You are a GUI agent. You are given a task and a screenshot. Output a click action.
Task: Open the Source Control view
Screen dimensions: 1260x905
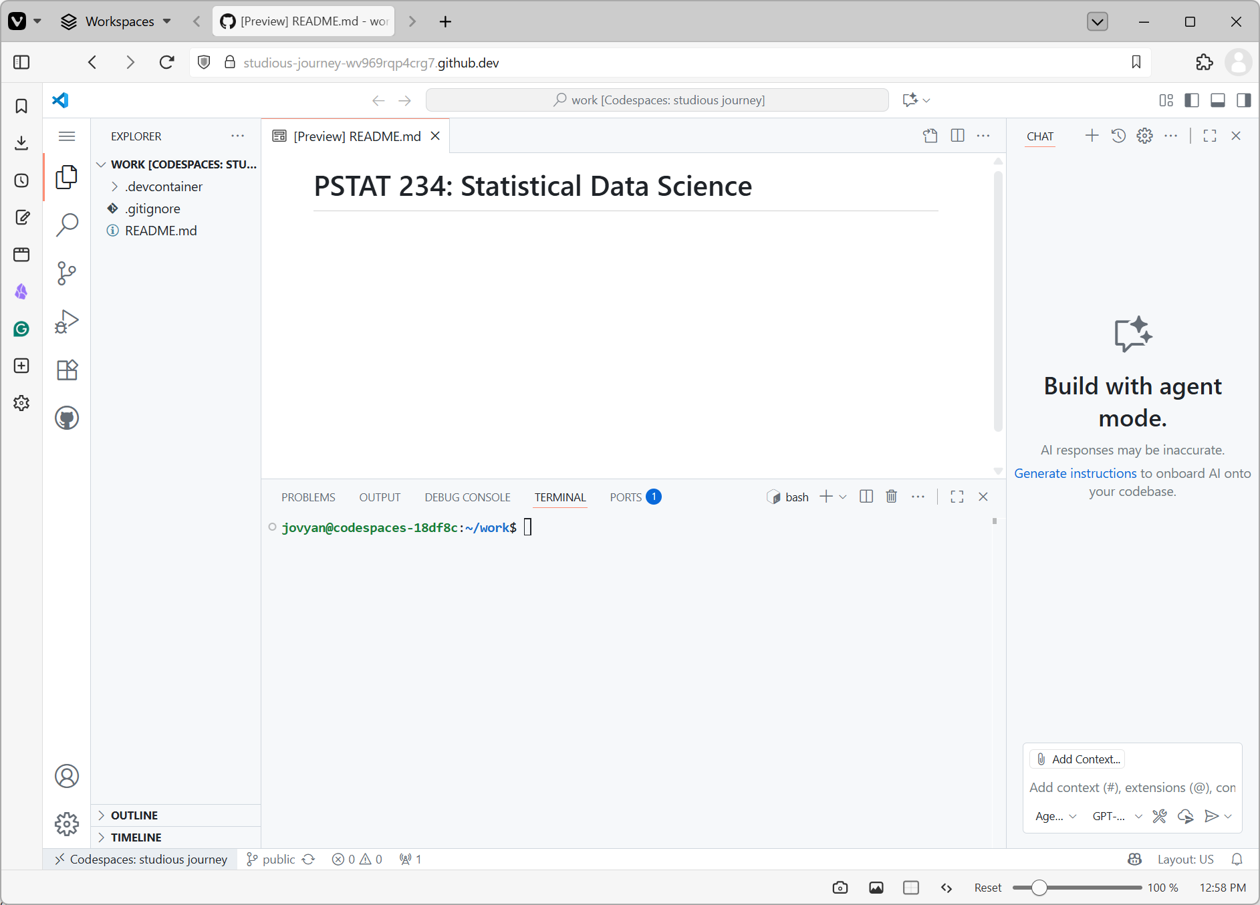point(66,273)
